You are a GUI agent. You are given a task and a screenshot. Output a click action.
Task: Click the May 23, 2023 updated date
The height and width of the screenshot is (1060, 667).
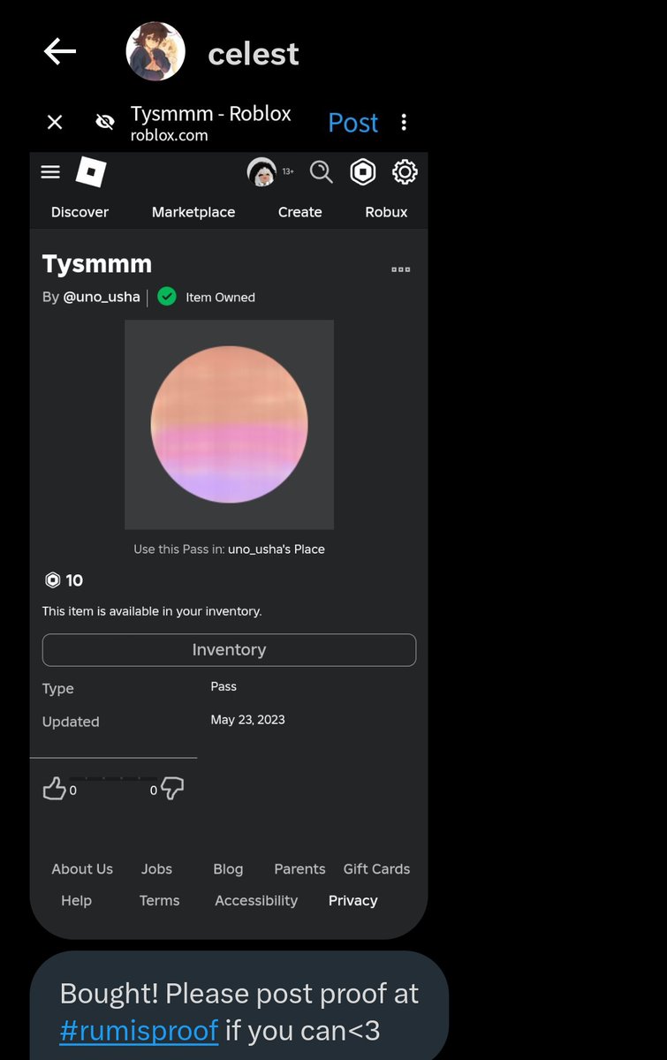(247, 720)
